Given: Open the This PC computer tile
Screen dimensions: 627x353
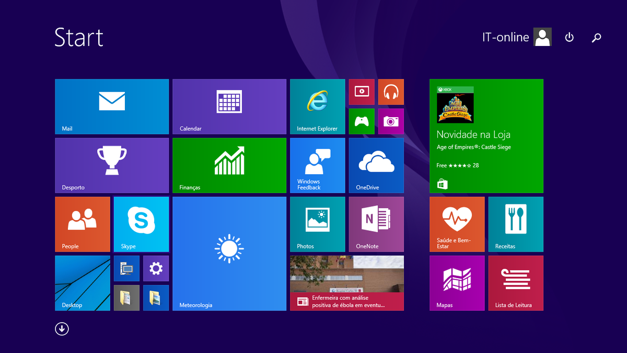Looking at the screenshot, I should tap(126, 269).
